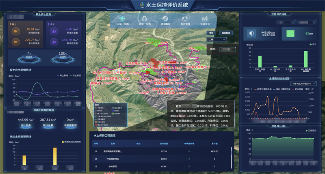Click the 图斑解译 button
This screenshot has height=174, width=325.
pyautogui.click(x=225, y=32)
